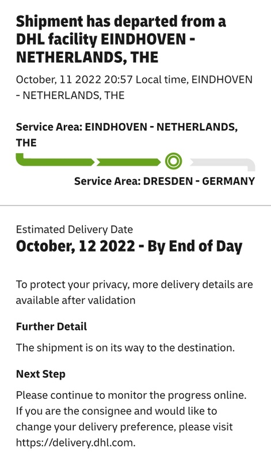Select Service Area DRESDEN - GERMANY label

tap(165, 181)
